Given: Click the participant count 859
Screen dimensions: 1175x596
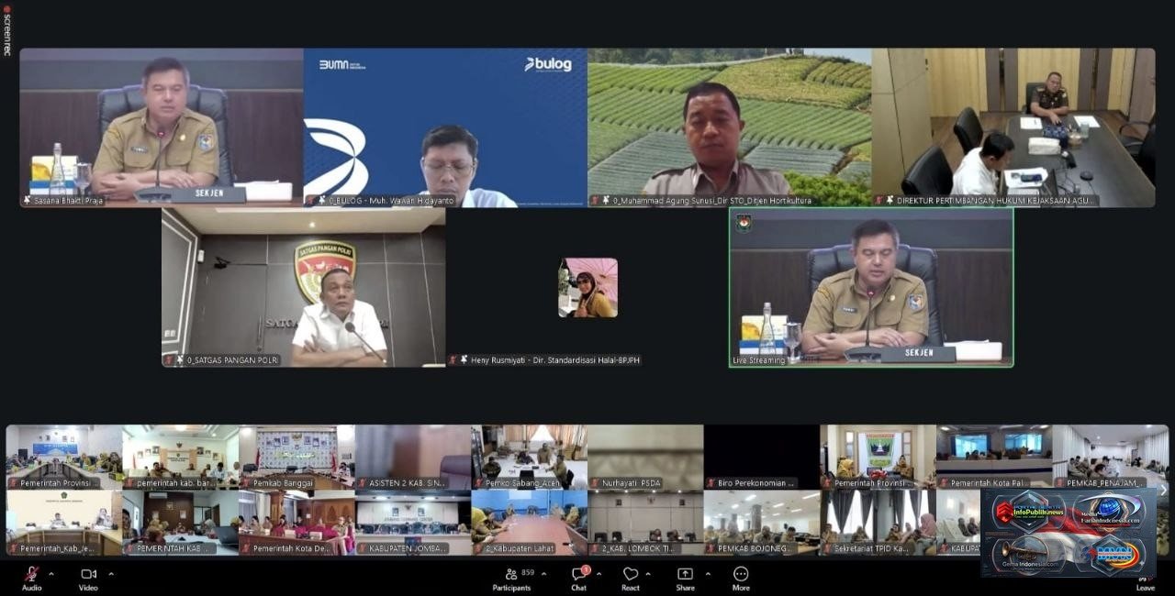Looking at the screenshot, I should coord(528,573).
